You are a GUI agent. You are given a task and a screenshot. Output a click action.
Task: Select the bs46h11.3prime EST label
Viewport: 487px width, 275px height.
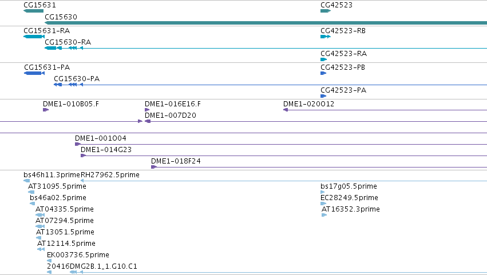tap(52, 175)
